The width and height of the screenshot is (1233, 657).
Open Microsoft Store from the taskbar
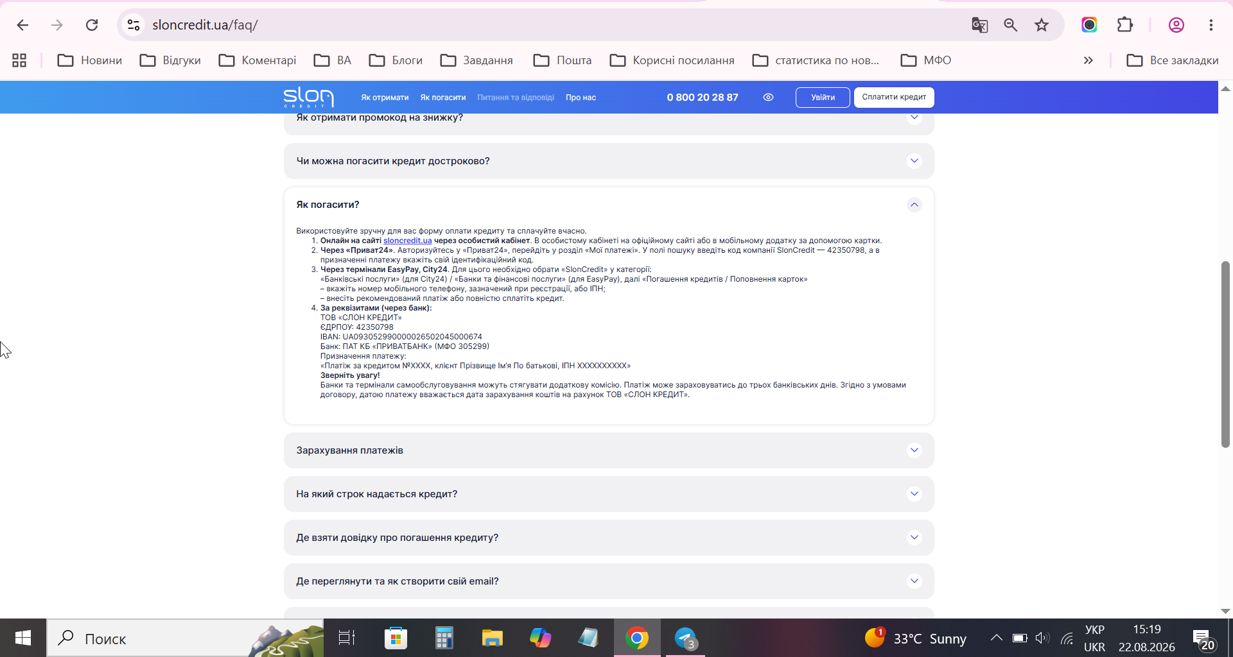point(396,638)
